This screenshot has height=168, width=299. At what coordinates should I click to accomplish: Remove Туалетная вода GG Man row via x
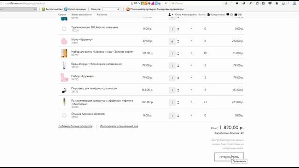[x=191, y=29]
